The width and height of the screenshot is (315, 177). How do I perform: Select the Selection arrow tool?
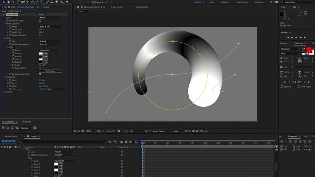click(x=4, y=2)
